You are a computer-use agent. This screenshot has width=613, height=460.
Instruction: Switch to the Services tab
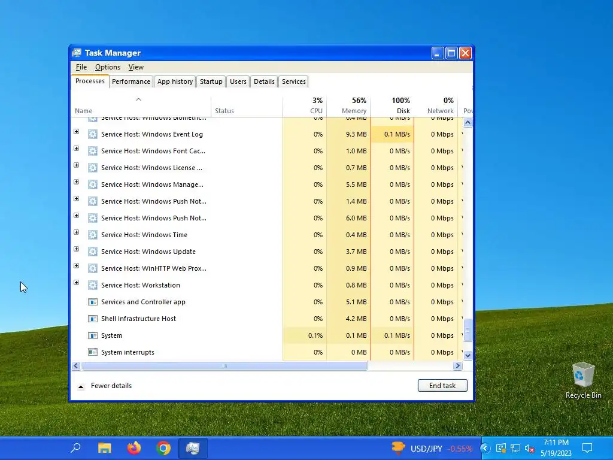pos(294,81)
